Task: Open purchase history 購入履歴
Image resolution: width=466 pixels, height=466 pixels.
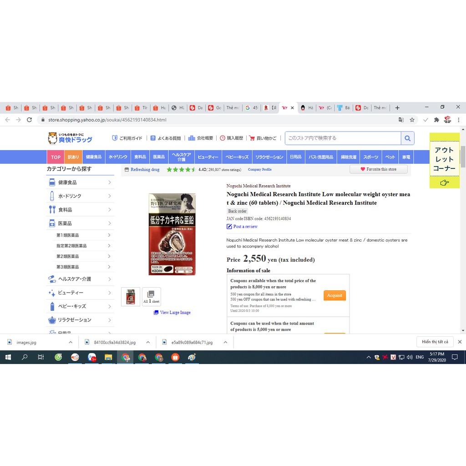Action: tap(231, 138)
